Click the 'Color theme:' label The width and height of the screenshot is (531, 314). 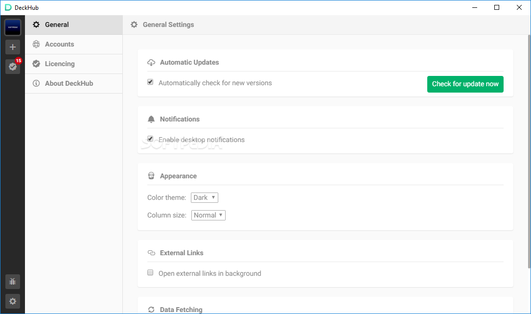[x=166, y=197]
